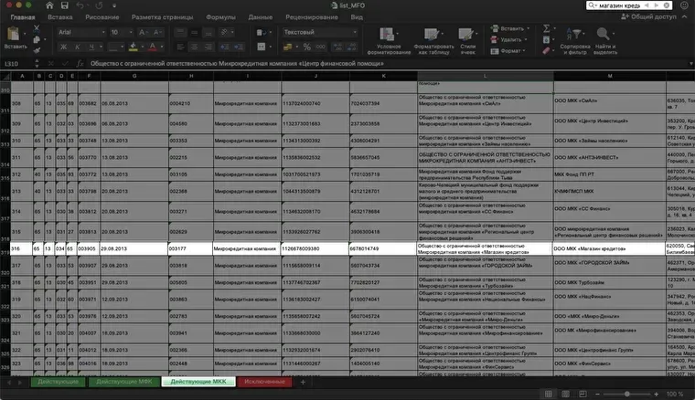Save the workbook with the floppy disk icon

pos(65,5)
